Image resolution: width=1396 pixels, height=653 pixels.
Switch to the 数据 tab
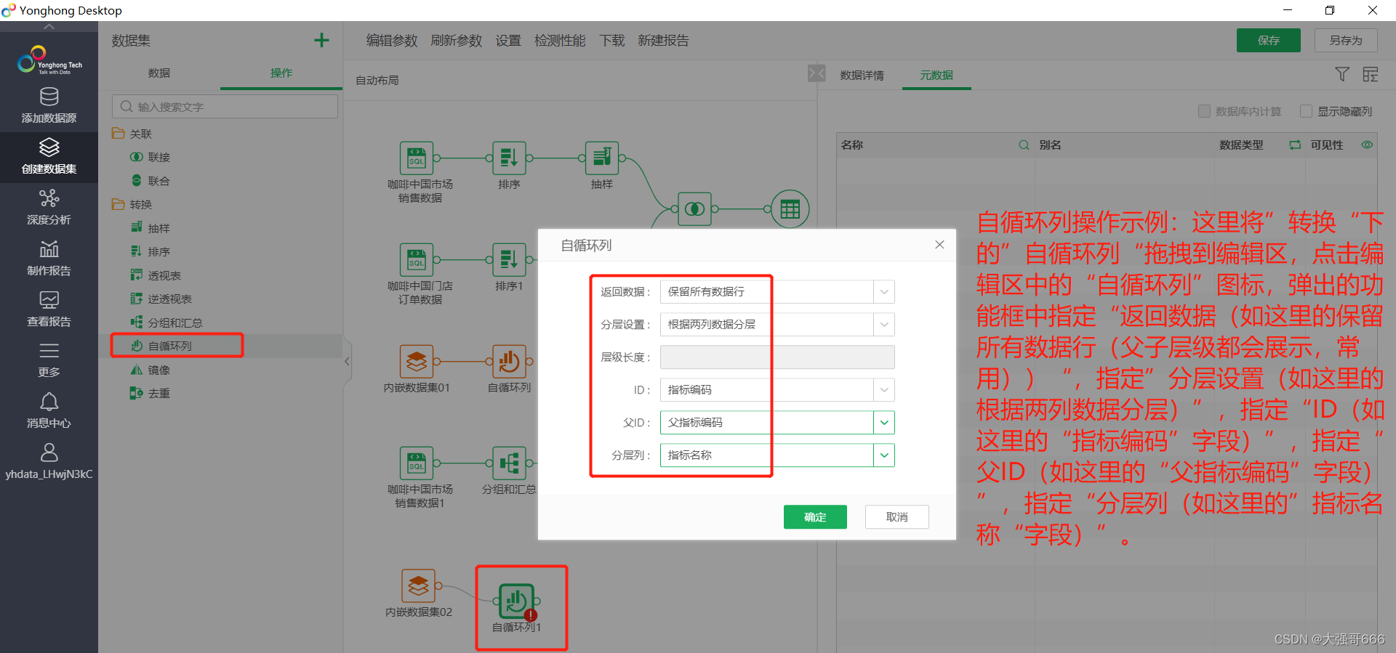159,73
